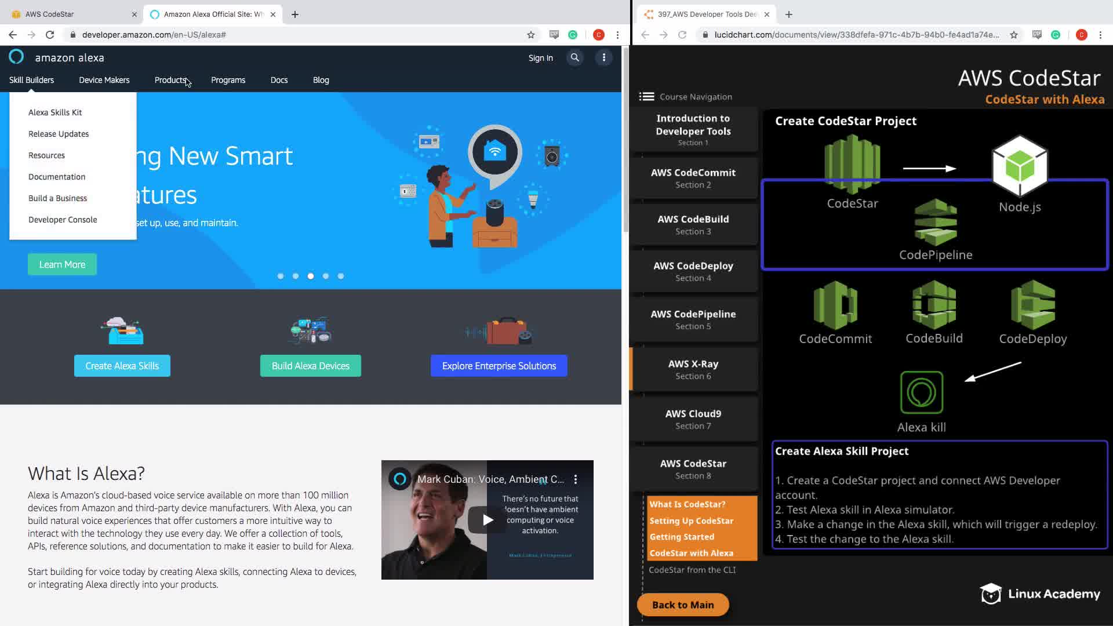Expand AWS X-Ray Section 6
The image size is (1113, 626).
click(693, 369)
